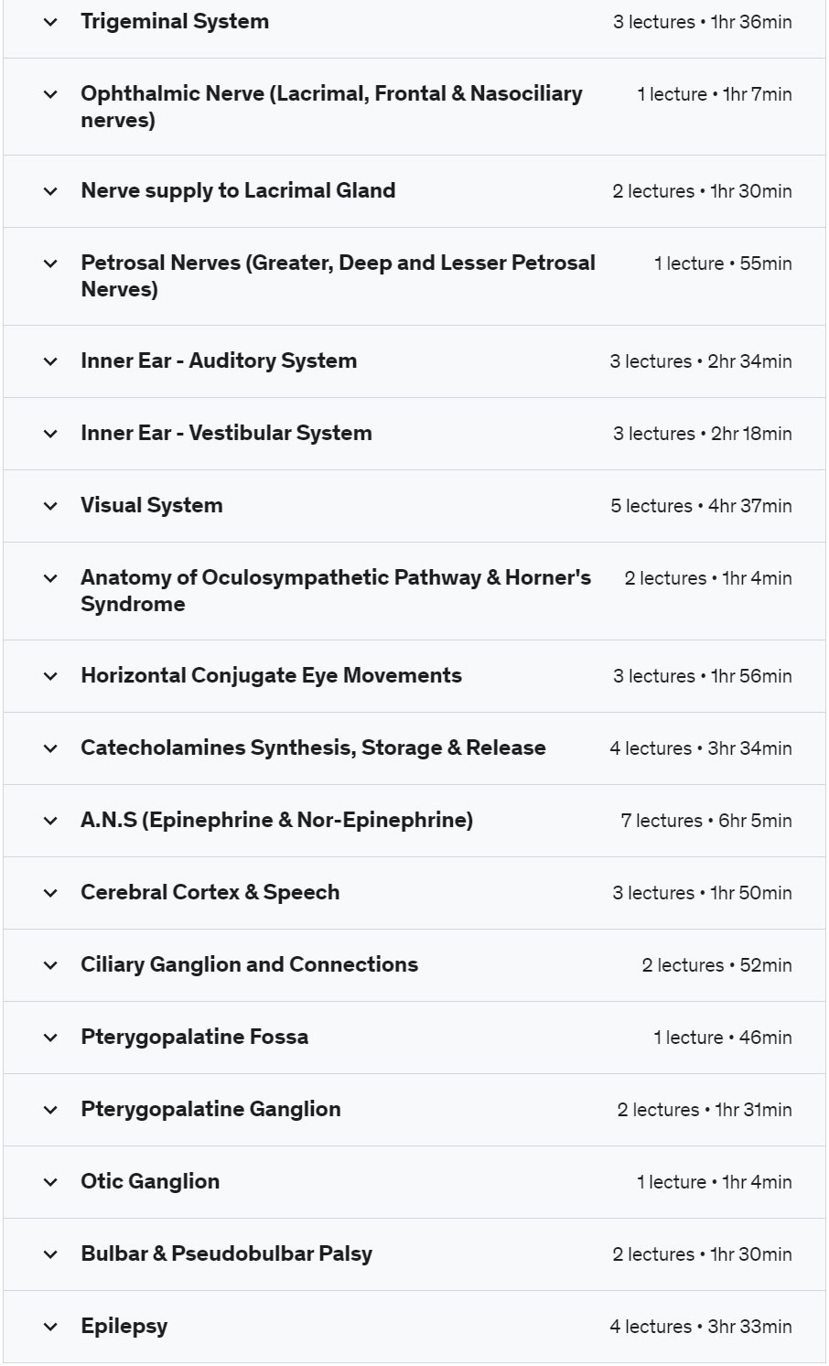This screenshot has width=829, height=1366.
Task: Select the Epilepsy section title
Action: pyautogui.click(x=124, y=1327)
